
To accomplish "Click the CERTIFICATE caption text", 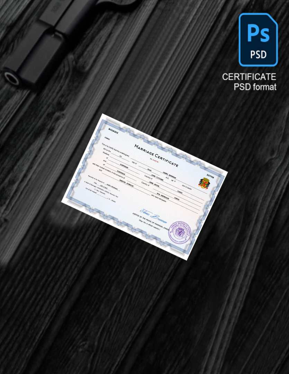I will 249,77.
